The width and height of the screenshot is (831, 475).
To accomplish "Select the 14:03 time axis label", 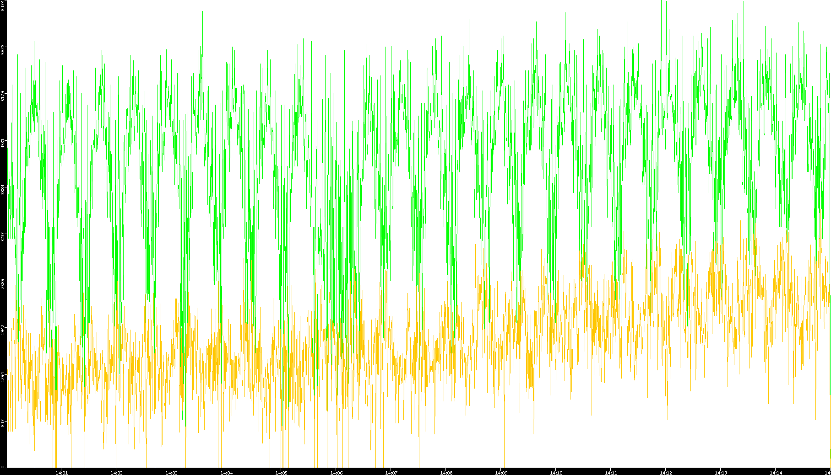I will tap(171, 473).
